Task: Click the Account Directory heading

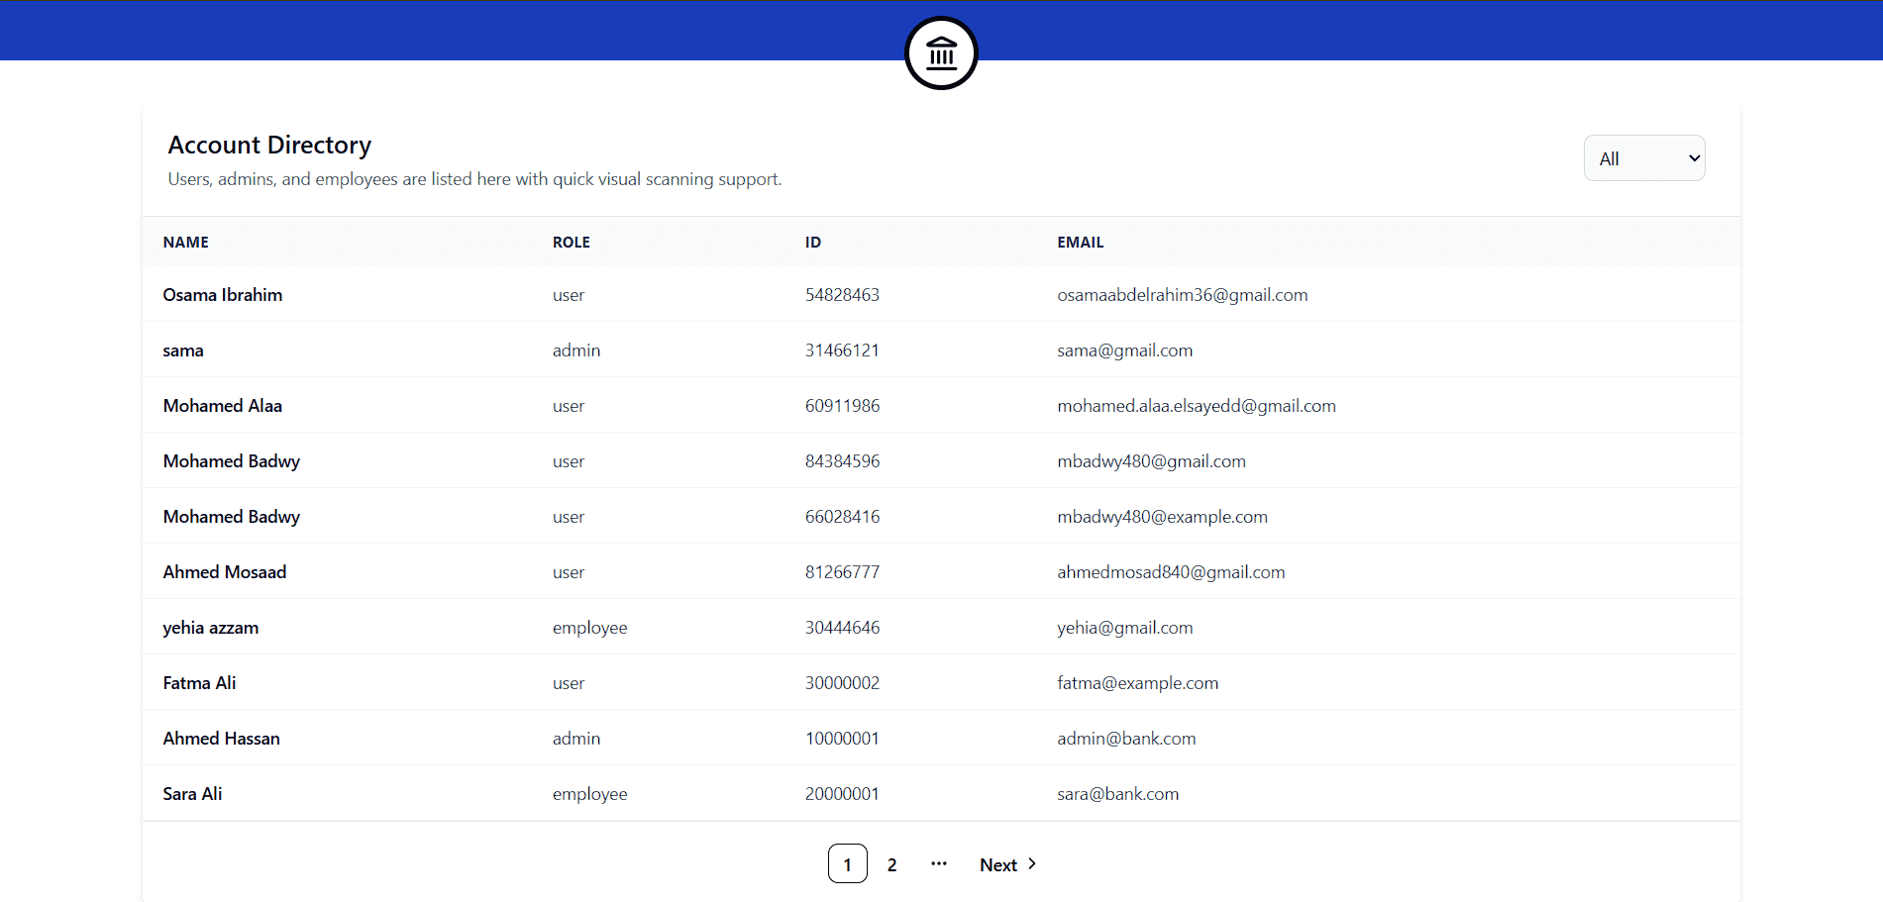Action: [x=269, y=146]
